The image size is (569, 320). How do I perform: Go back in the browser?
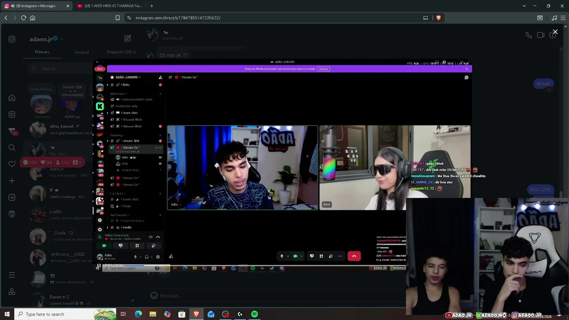[x=6, y=18]
